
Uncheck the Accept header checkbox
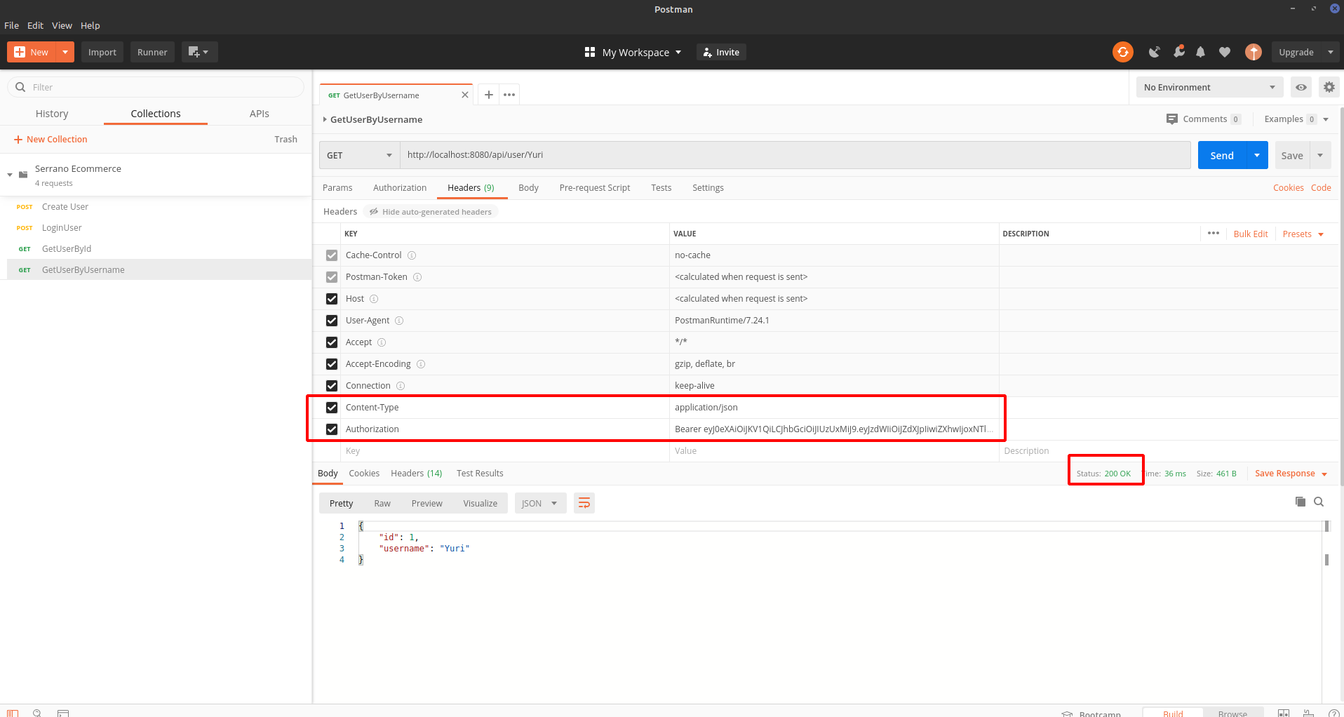(332, 342)
